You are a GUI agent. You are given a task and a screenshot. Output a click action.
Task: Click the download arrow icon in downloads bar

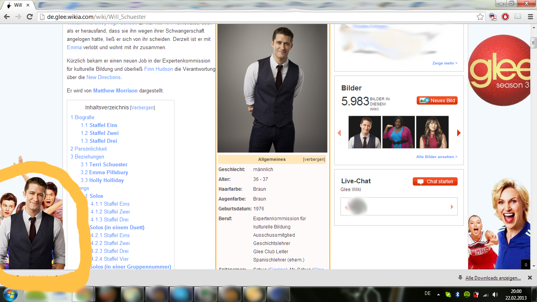tap(460, 278)
